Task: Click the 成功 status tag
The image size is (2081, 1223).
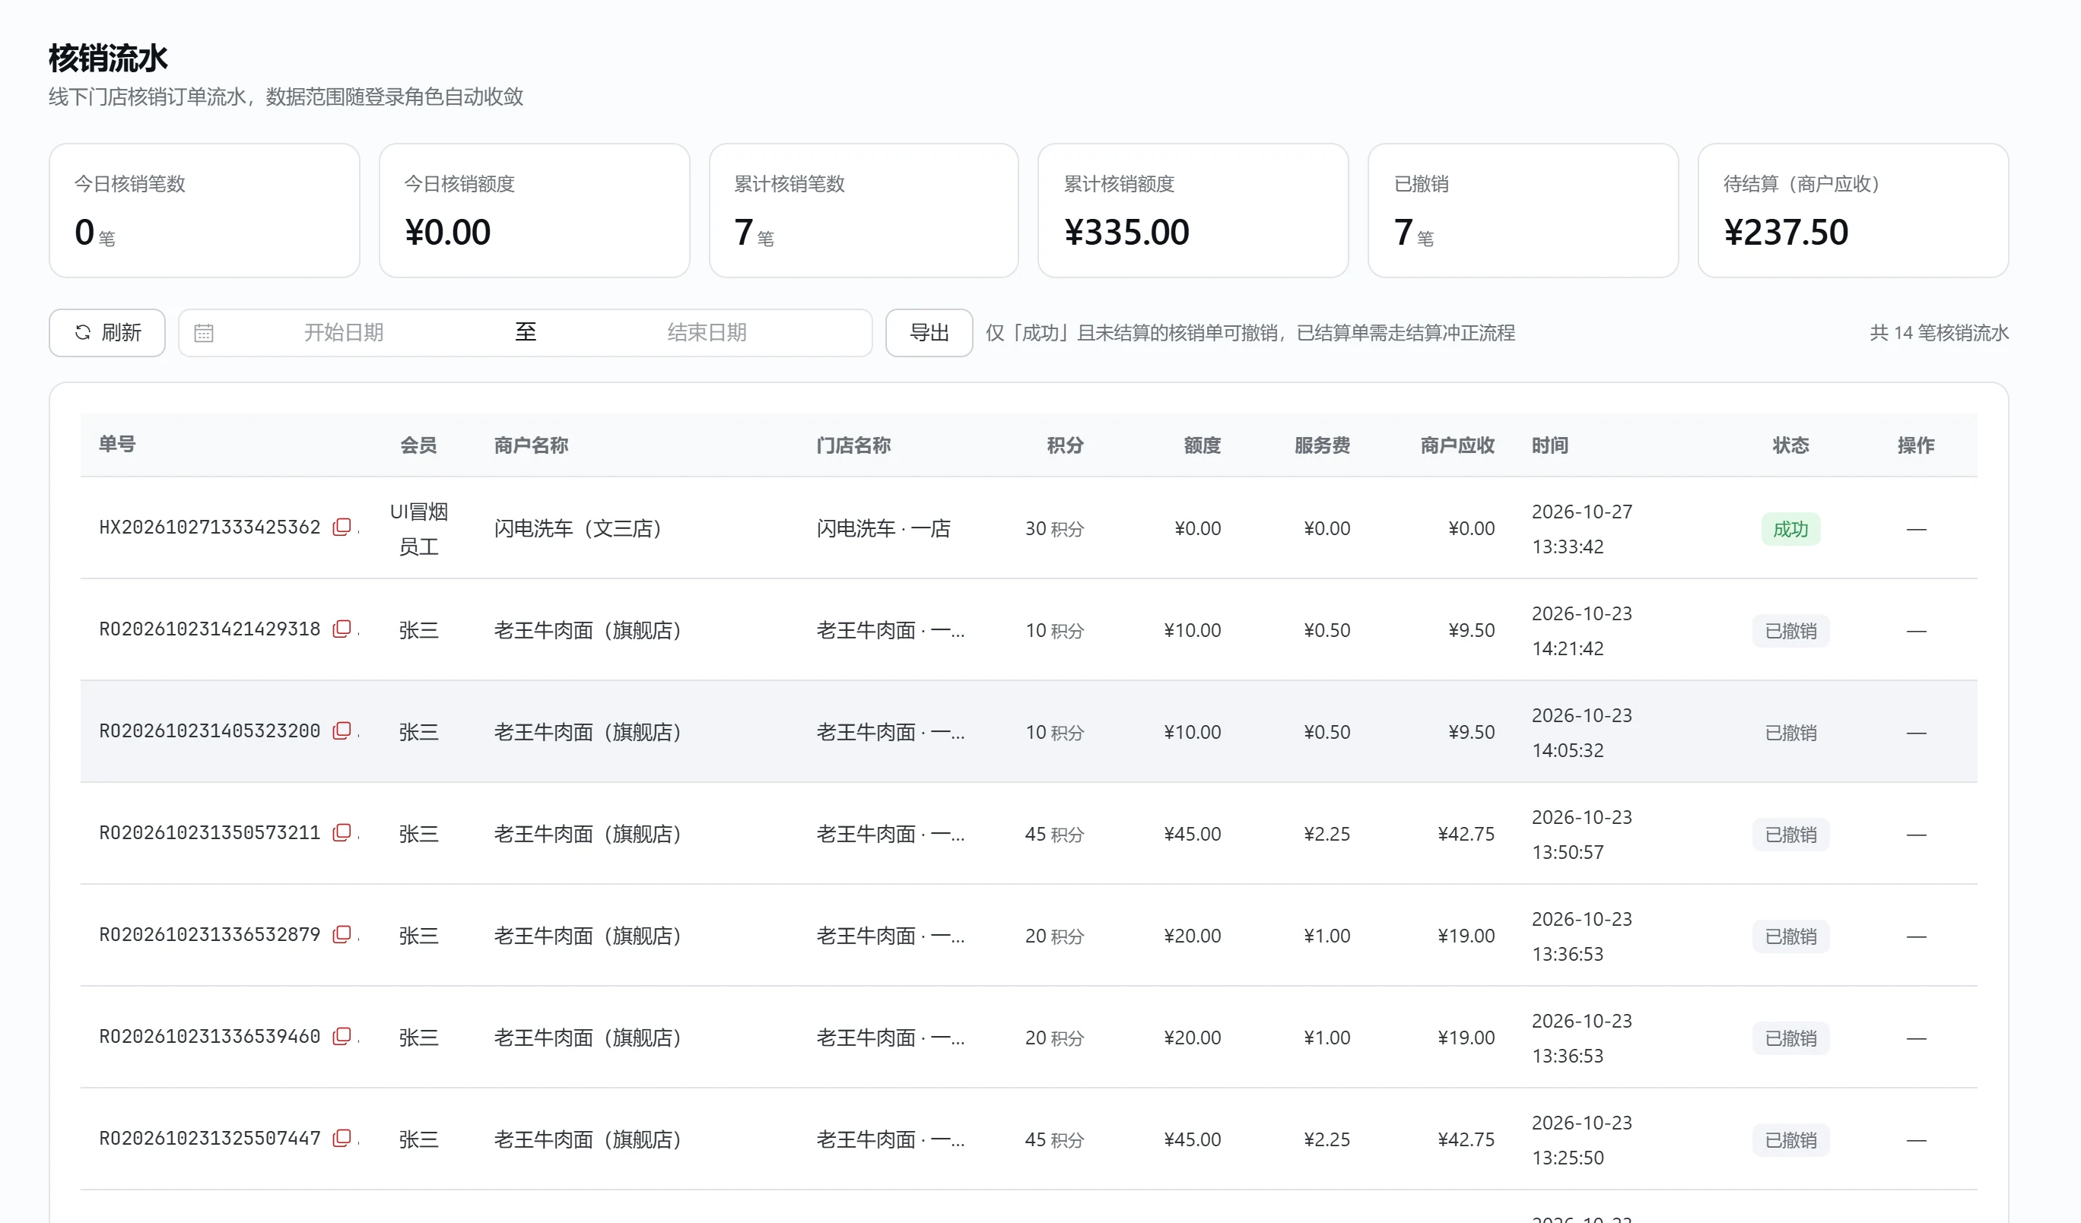Action: (1790, 529)
